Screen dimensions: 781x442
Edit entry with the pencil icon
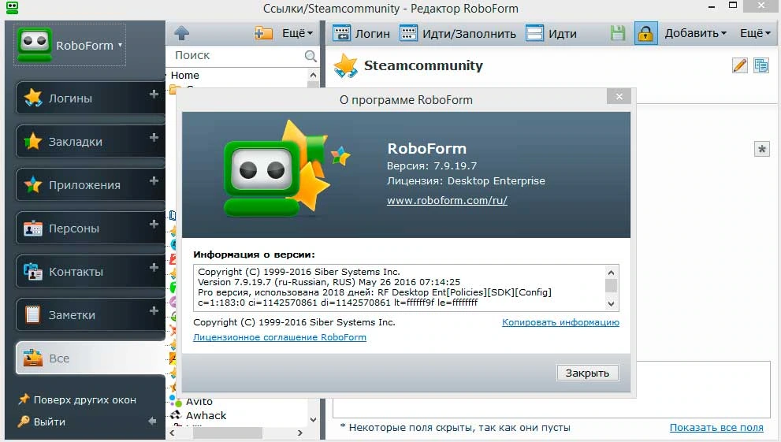[740, 65]
